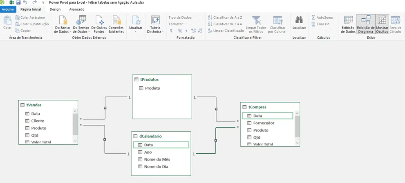Viewport: 405px width, 183px height.
Task: Click the Undo arrow in title bar
Action: pos(25,2)
